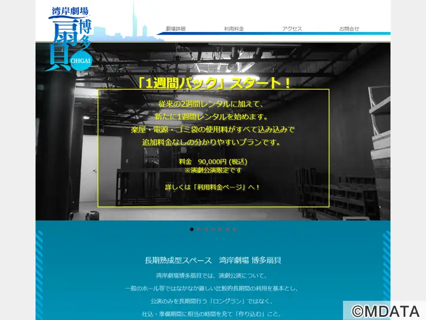The width and height of the screenshot is (426, 320).
Task: Open the お問合せ contact page
Action: pyautogui.click(x=349, y=29)
